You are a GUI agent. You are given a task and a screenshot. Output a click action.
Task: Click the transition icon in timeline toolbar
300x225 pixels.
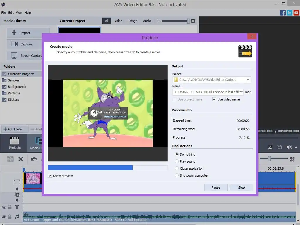pos(10,159)
